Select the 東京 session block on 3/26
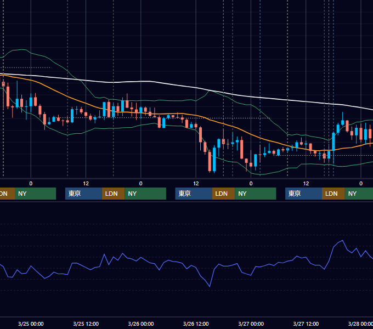This screenshot has height=329, width=373. pyautogui.click(x=194, y=194)
